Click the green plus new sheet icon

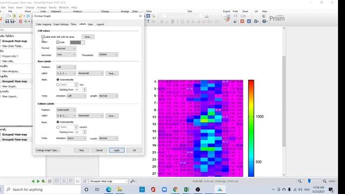click(x=25, y=22)
